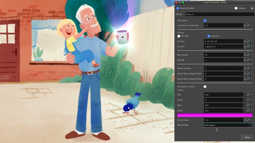This screenshot has height=143, width=255.
Task: Click the lock icon in Layer Properties
Action: point(252,8)
